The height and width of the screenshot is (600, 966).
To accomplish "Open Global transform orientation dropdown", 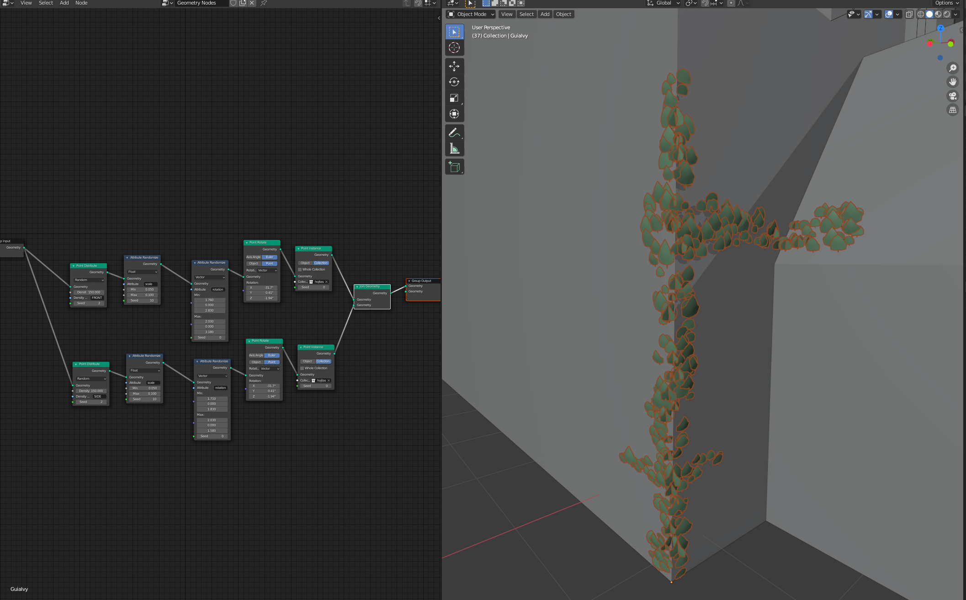I will tap(663, 3).
